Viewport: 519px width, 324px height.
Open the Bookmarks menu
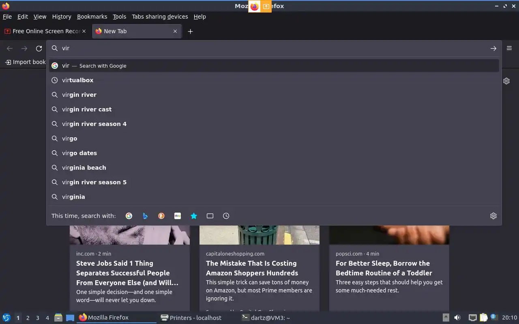[x=92, y=17]
